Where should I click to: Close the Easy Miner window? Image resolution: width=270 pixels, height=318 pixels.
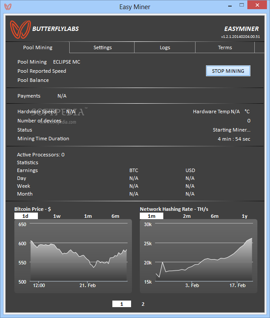(257, 5)
